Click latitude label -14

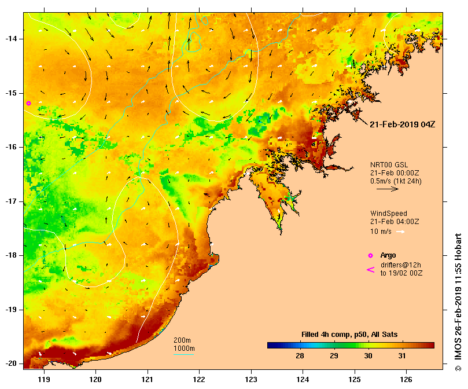click(11, 39)
